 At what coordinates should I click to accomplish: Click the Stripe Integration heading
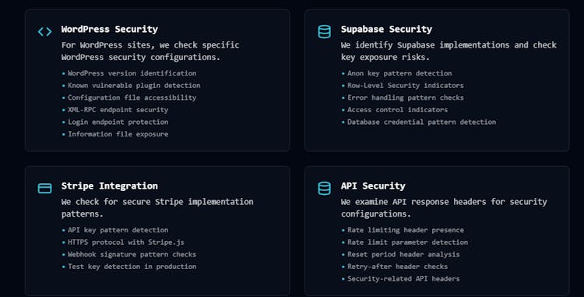(110, 186)
